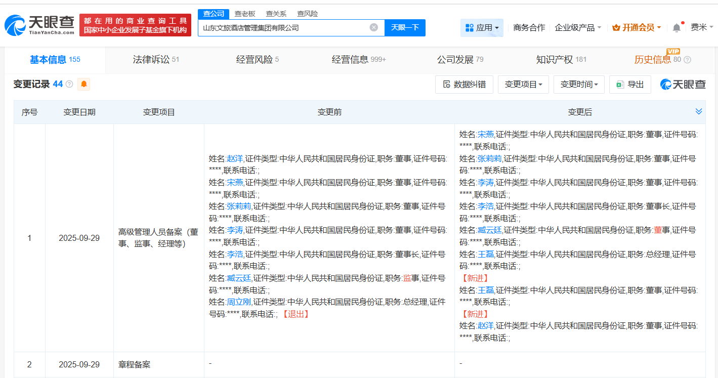
Task: Open notifications via the top-right bell icon
Action: pos(675,27)
